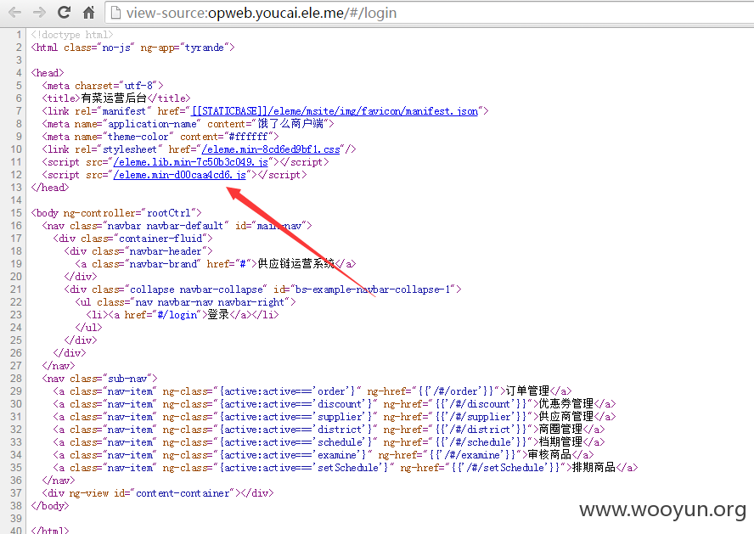Click the div navbar-header line

(138, 251)
